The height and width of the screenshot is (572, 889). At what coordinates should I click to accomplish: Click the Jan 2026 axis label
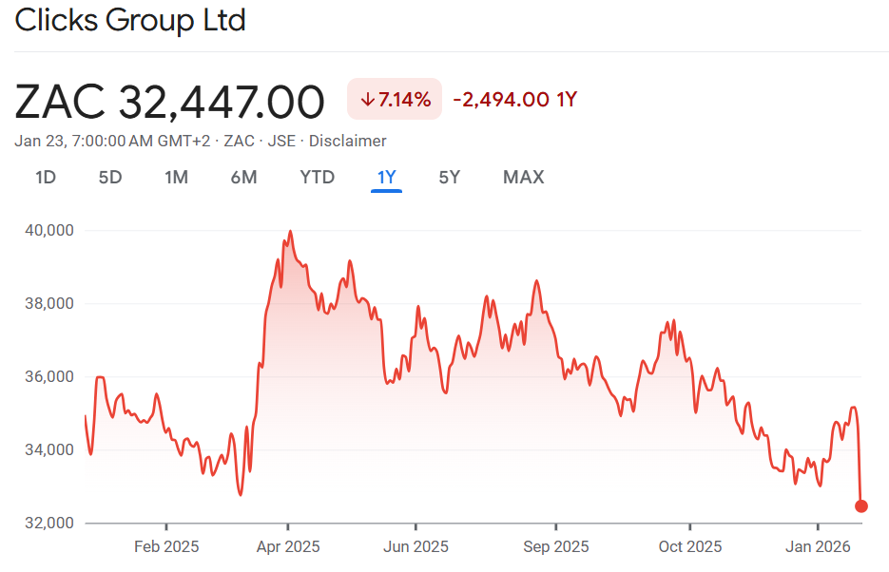818,546
